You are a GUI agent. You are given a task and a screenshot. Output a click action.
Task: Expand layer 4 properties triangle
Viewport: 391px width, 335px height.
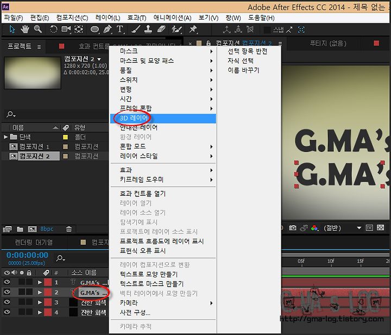click(40, 312)
